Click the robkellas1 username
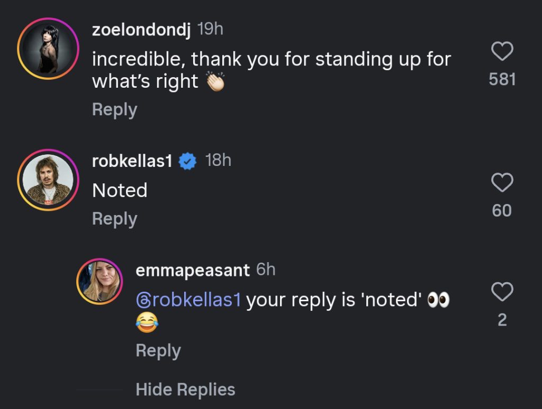This screenshot has height=409, width=542. (132, 161)
